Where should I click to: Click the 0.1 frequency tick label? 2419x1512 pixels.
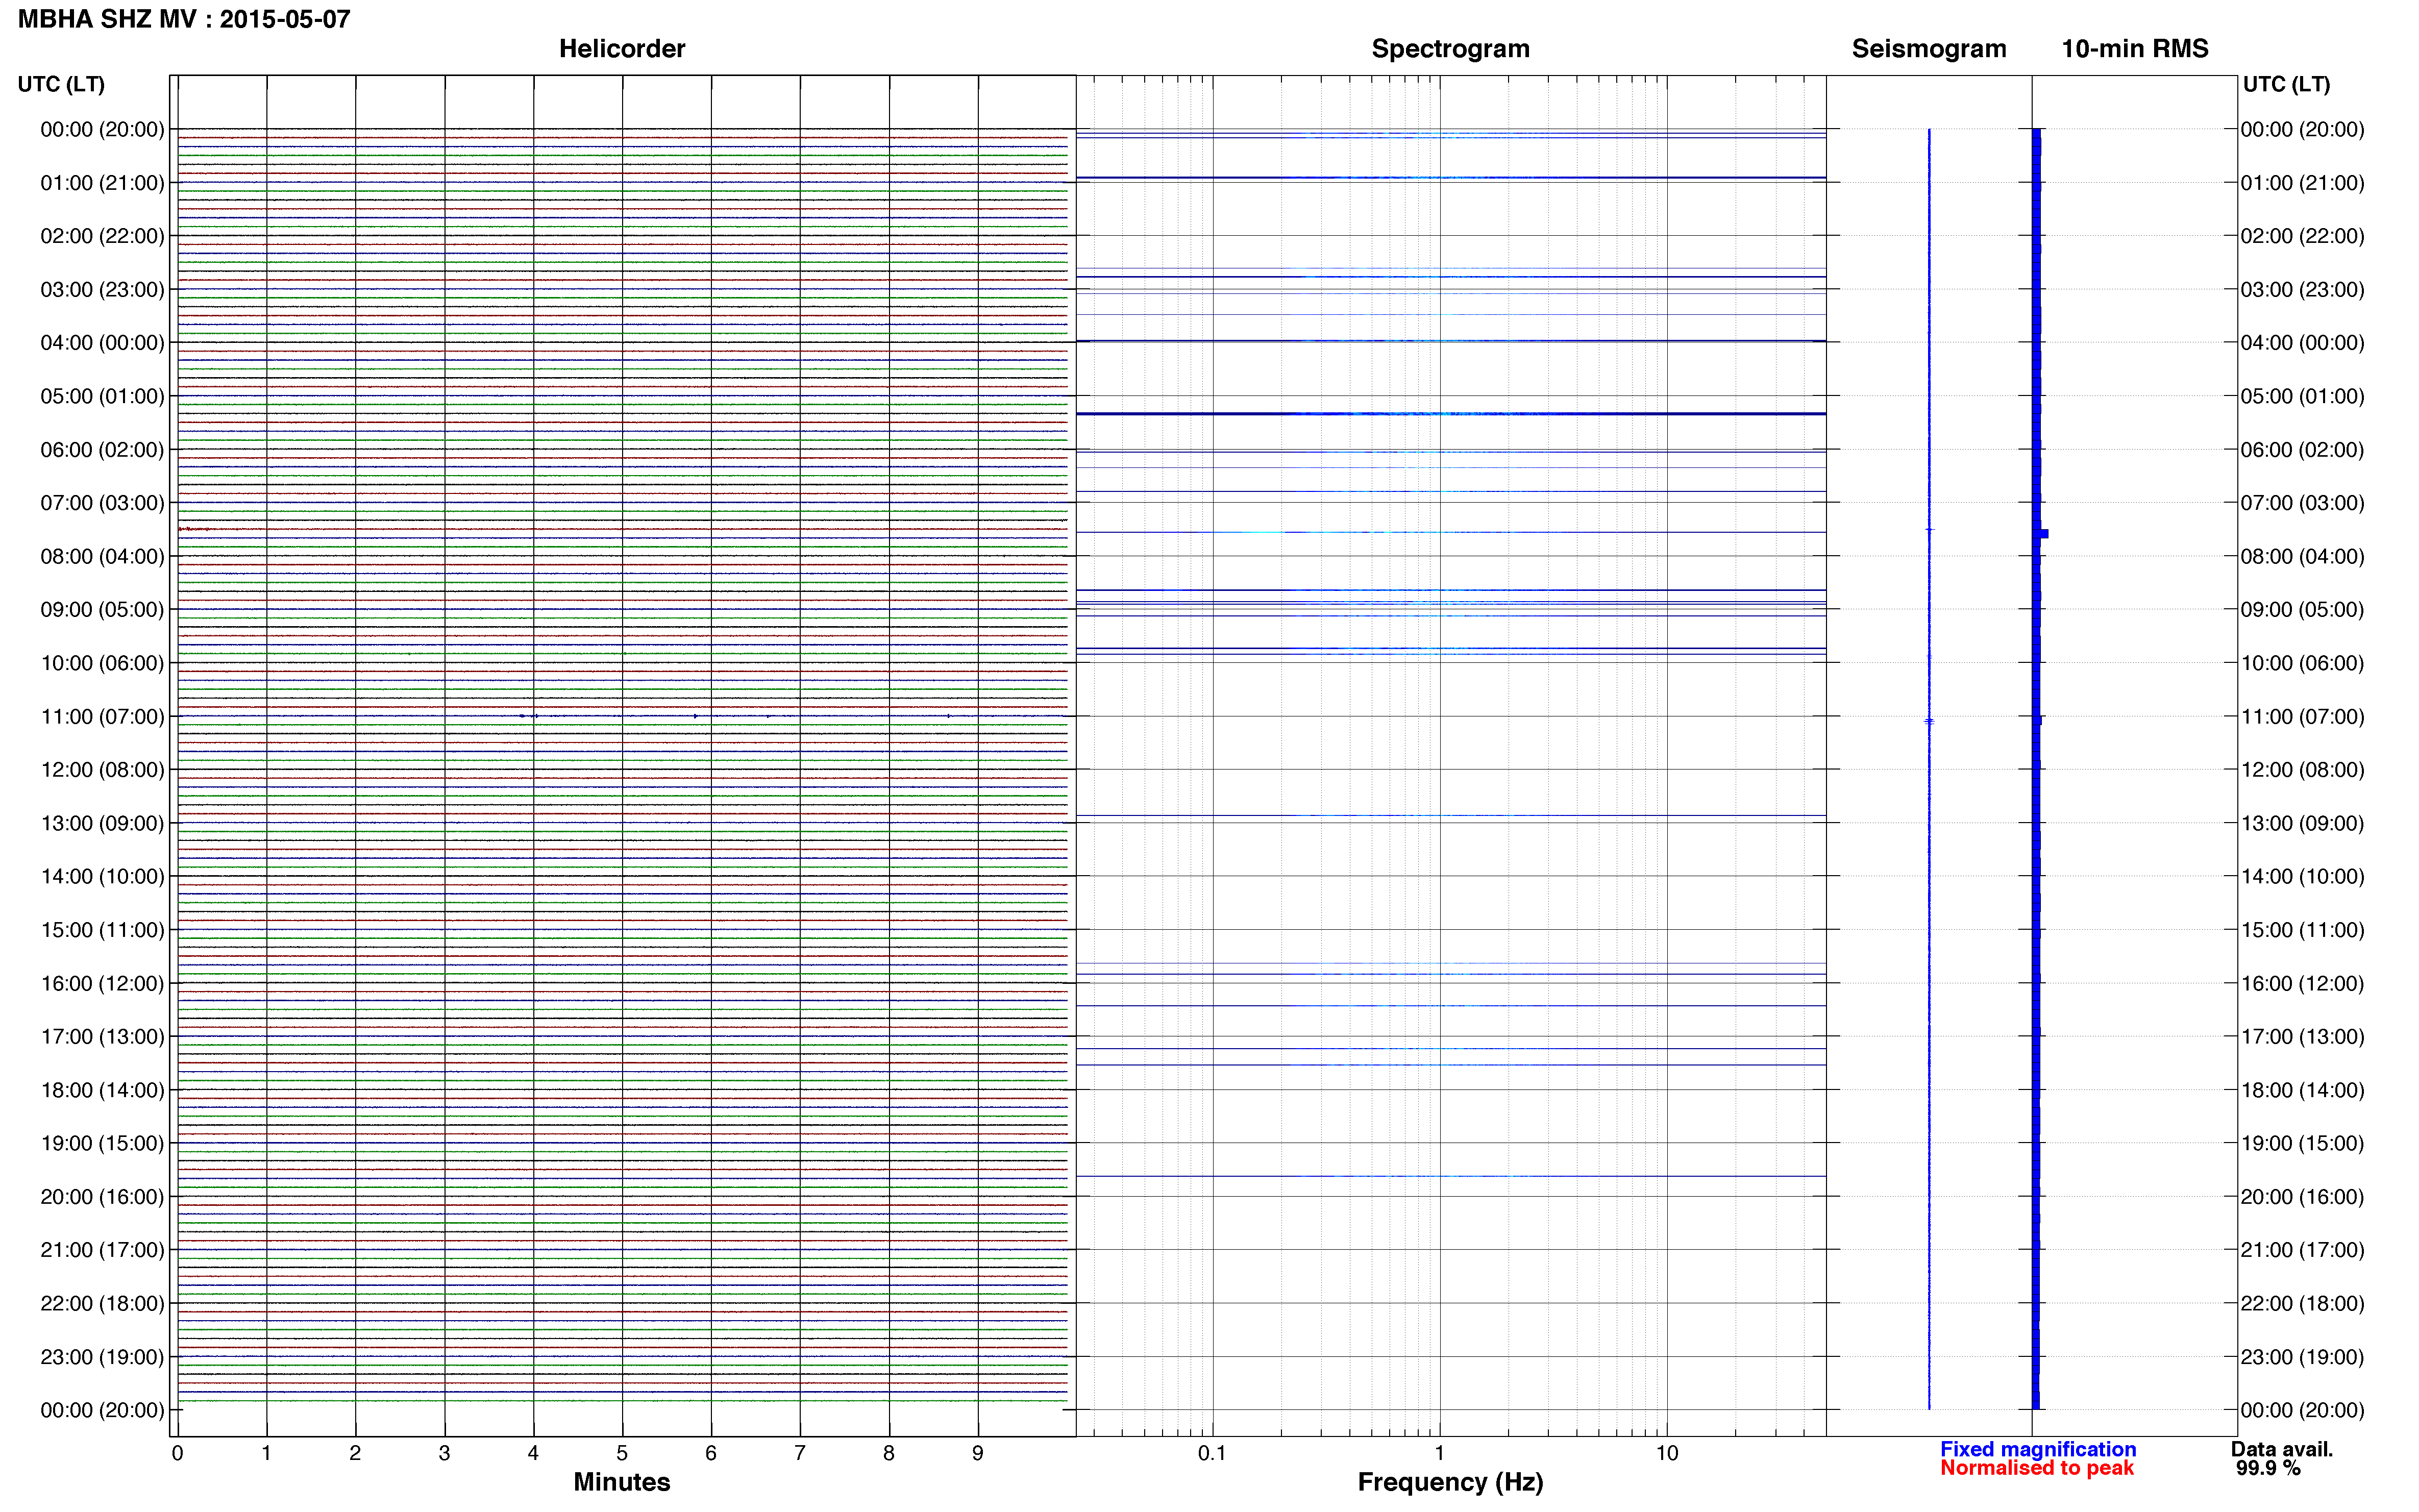(x=1212, y=1453)
